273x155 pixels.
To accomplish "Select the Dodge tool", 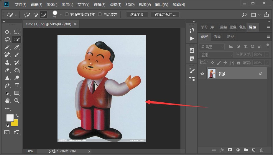I will (17, 78).
